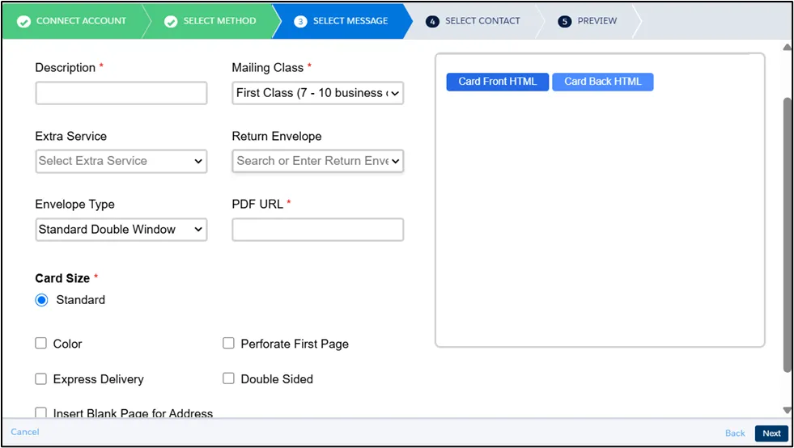Switch to the Card Front HTML tab
The width and height of the screenshot is (794, 448).
497,82
